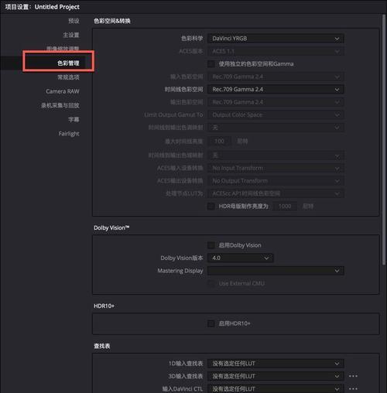The height and width of the screenshot is (393, 387).
Task: Enable the 启用Dolby Vision checkbox
Action: [x=211, y=245]
